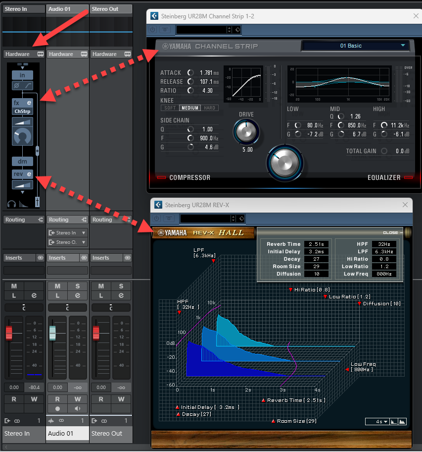Click the Audio 01 Routing rack icon
Image resolution: width=422 pixels, height=452 pixels.
[84, 220]
